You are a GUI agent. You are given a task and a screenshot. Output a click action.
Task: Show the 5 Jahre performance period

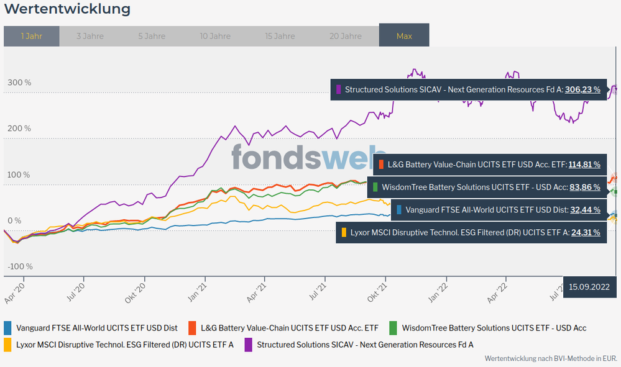[152, 36]
